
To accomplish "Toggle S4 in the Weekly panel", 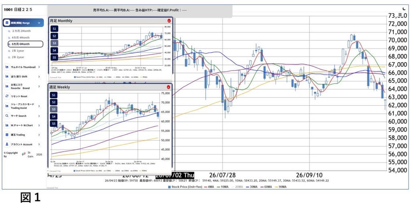I will (x=53, y=116).
